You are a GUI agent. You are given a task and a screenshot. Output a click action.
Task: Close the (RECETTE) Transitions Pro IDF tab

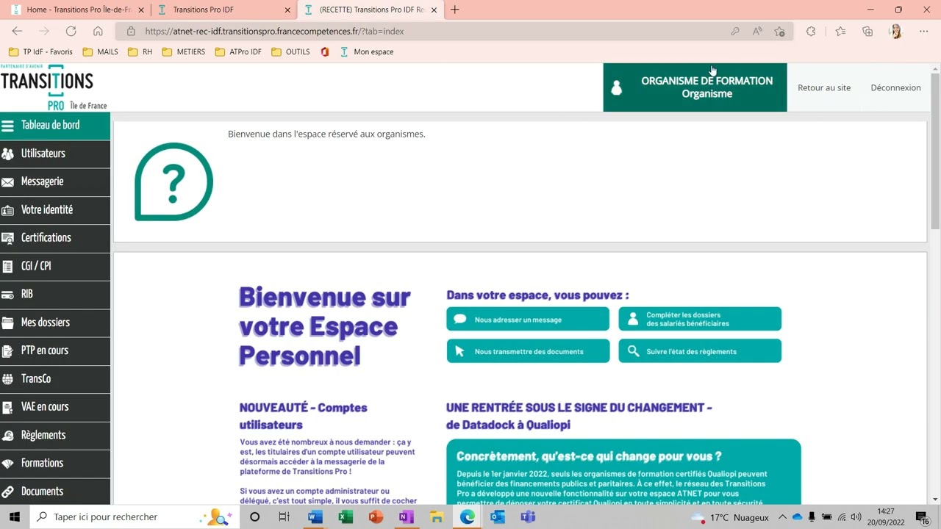click(434, 10)
